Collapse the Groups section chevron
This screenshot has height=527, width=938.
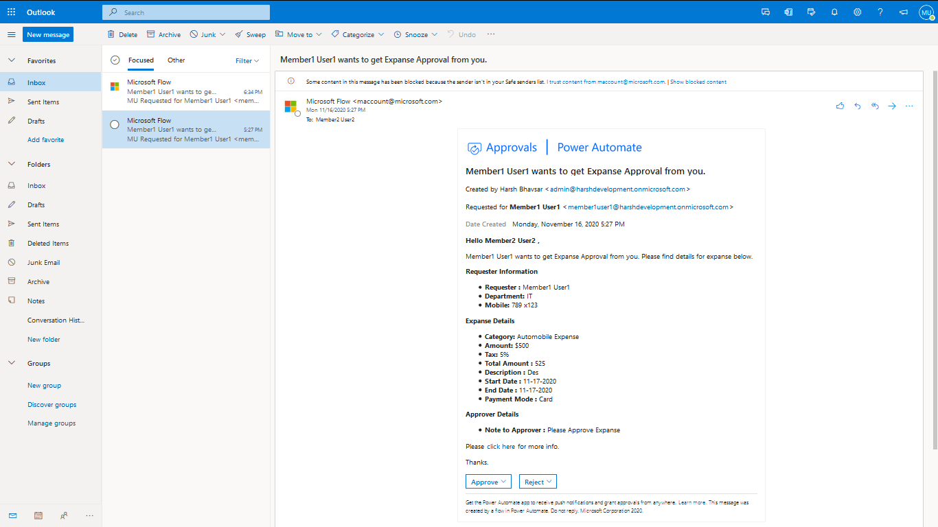(x=12, y=363)
